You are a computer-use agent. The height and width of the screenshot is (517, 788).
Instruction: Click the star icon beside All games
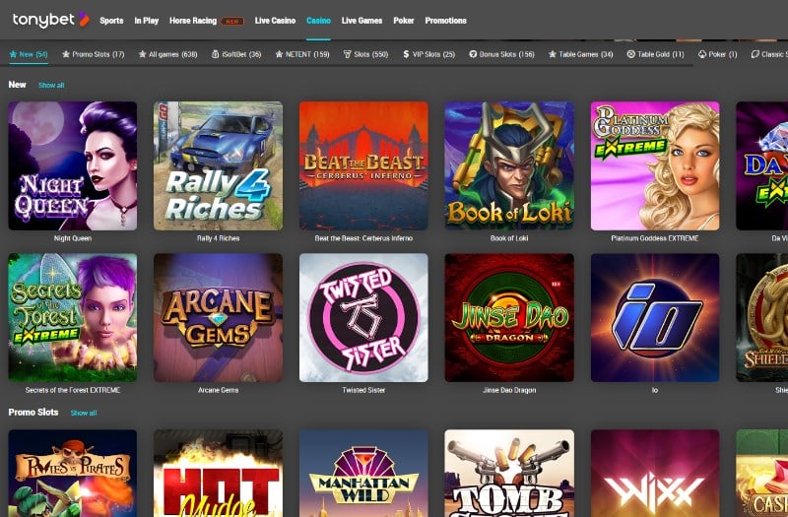point(142,54)
